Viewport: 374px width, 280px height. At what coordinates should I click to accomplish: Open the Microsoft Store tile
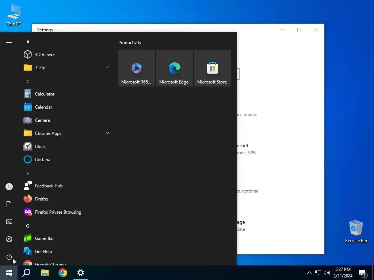pyautogui.click(x=213, y=68)
